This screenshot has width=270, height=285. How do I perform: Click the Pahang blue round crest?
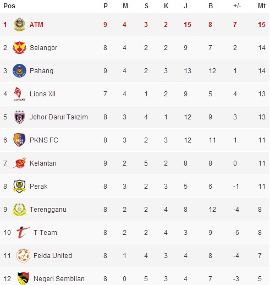click(19, 70)
